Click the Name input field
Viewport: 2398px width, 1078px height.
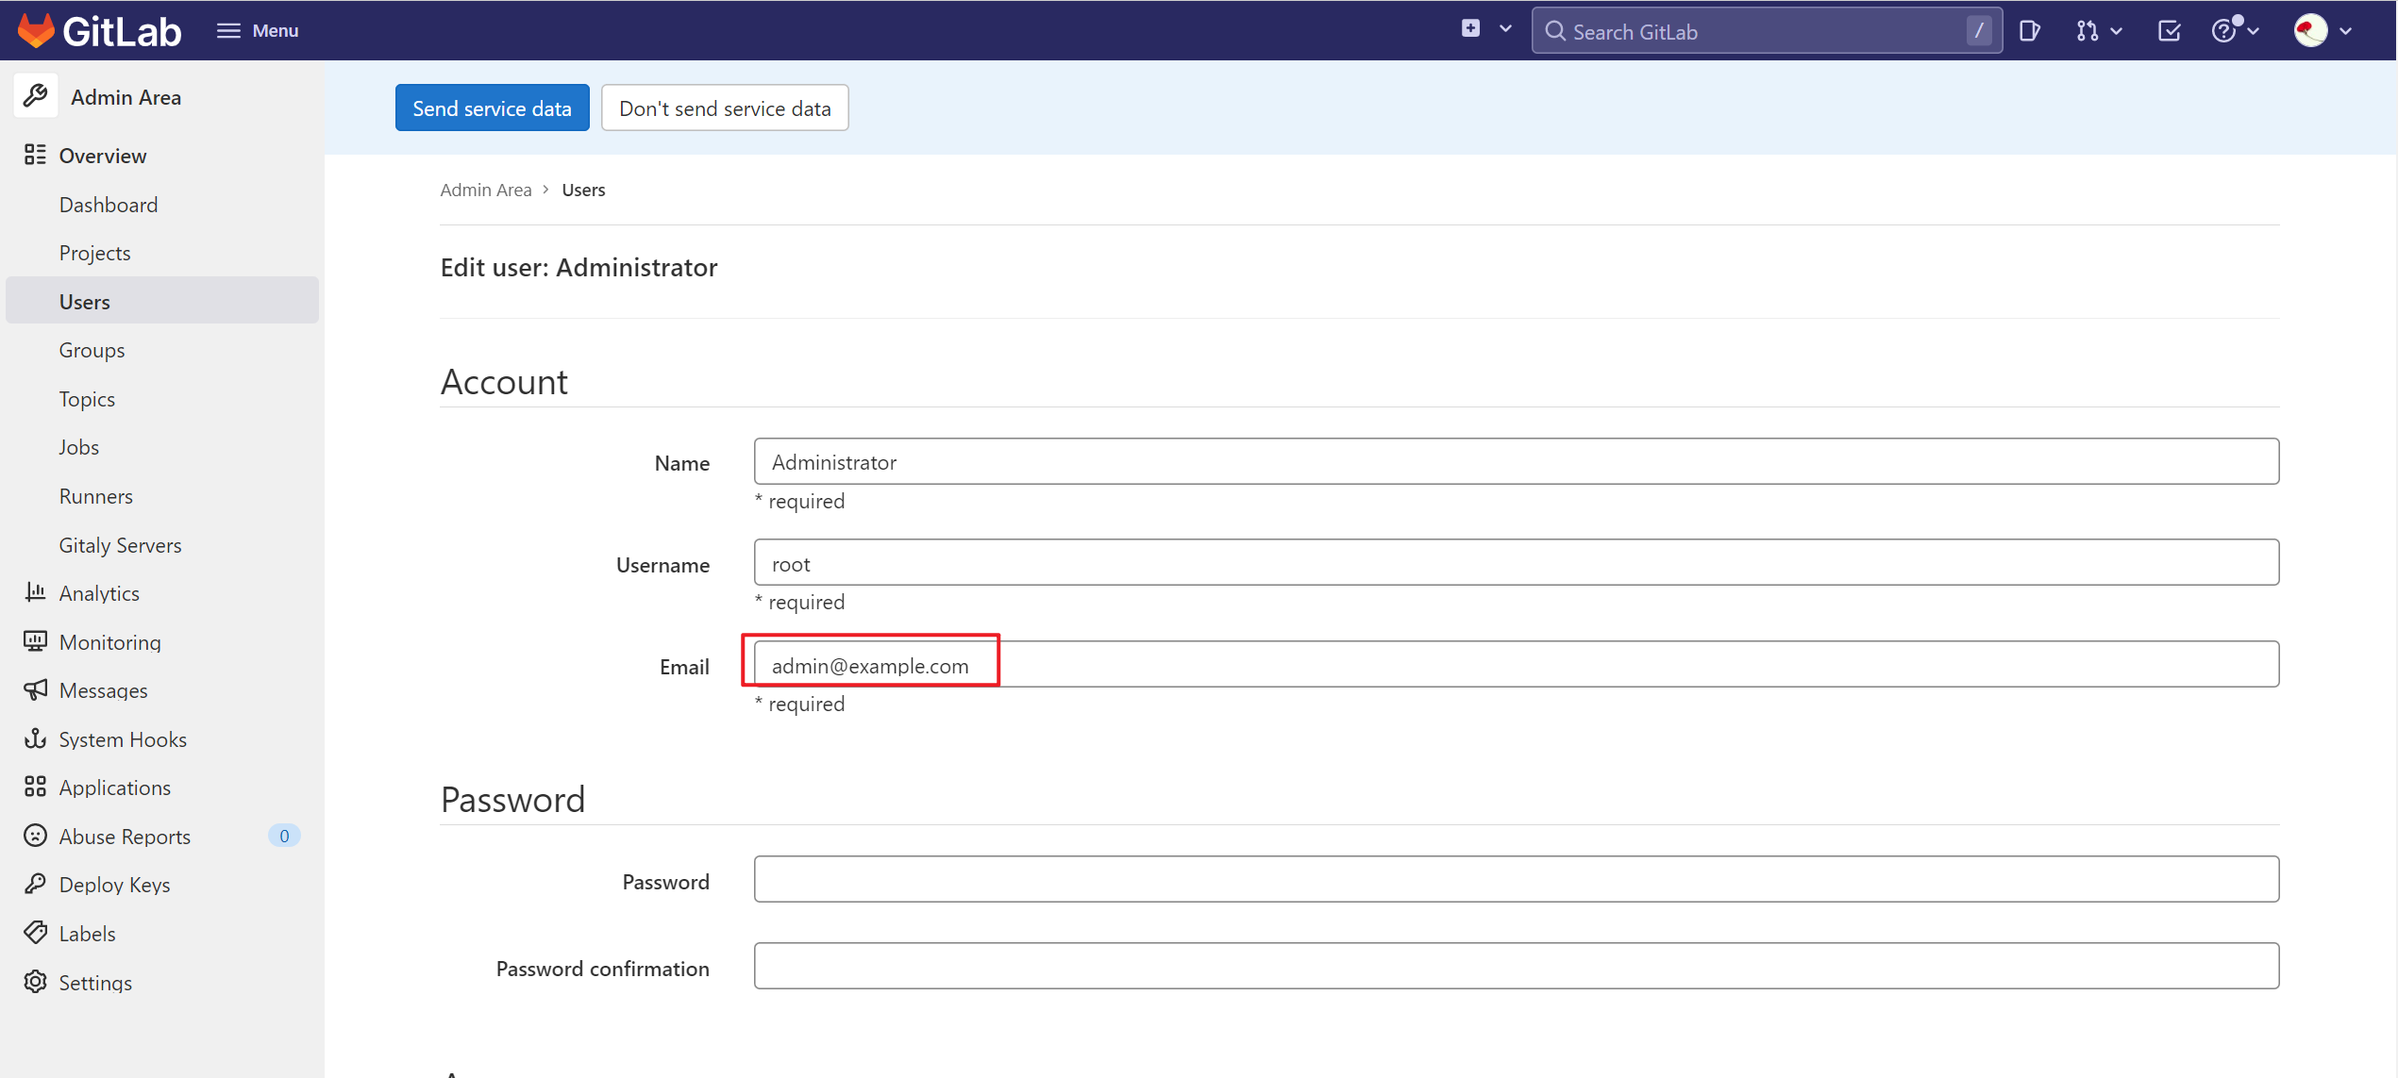click(1517, 461)
